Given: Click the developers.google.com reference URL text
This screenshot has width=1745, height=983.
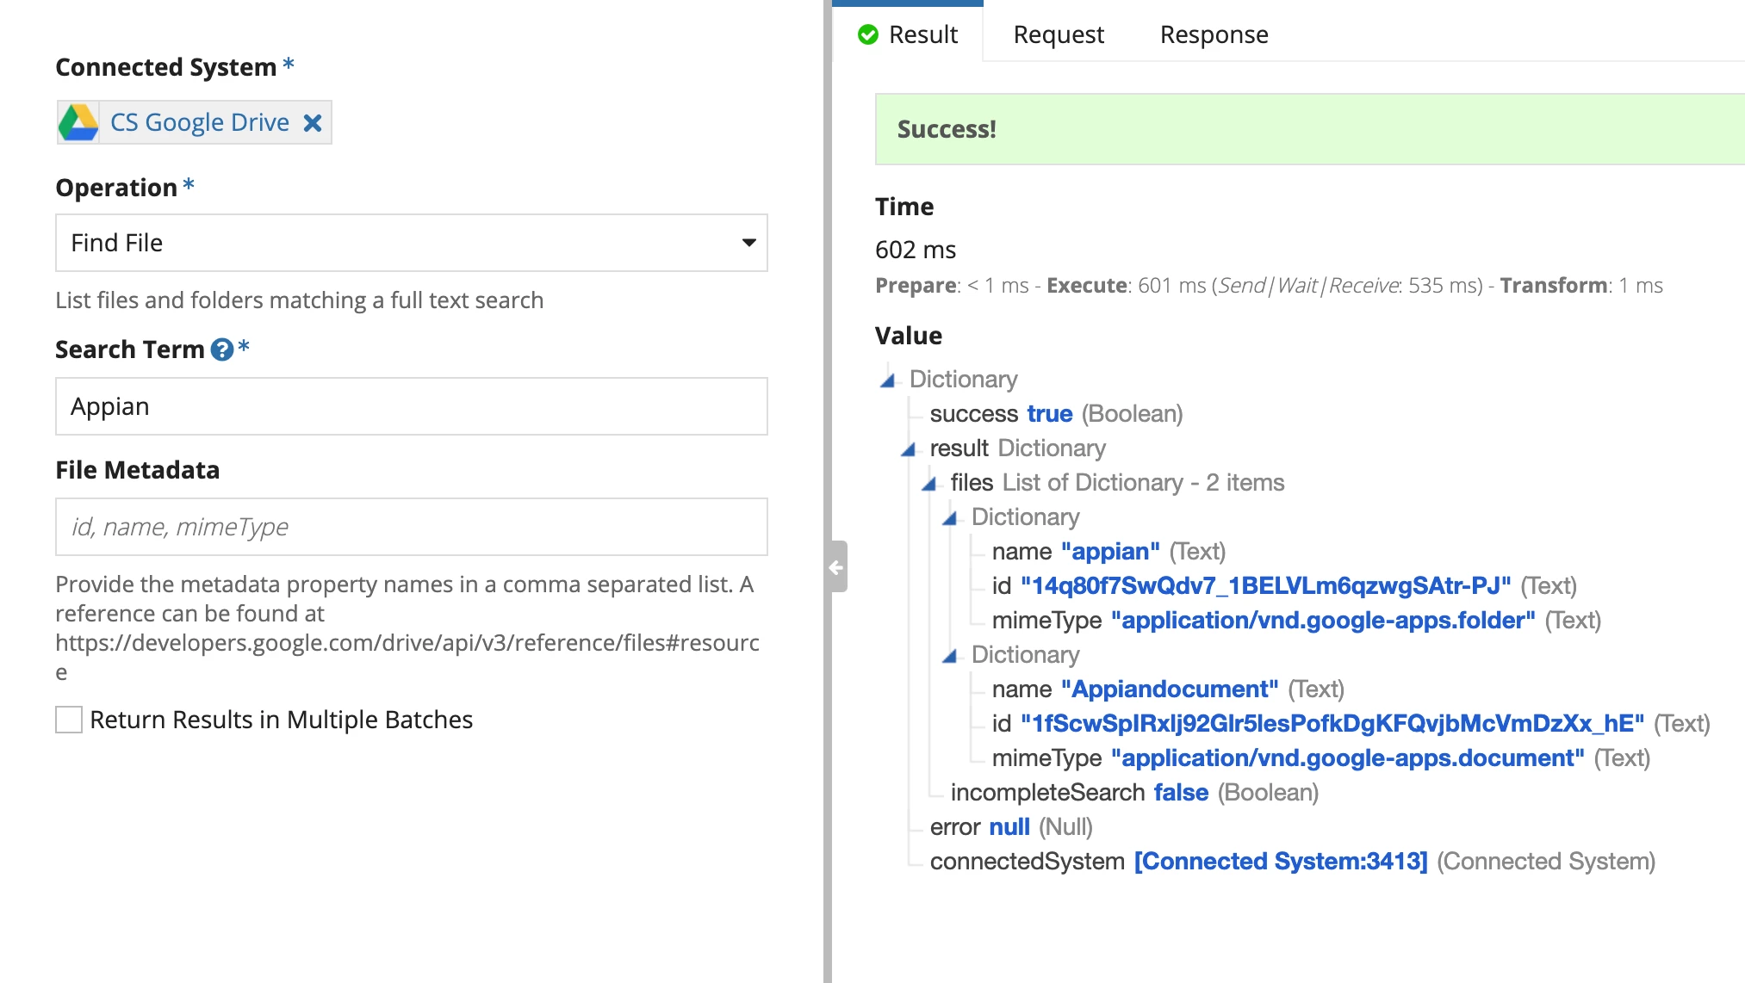Looking at the screenshot, I should point(407,658).
